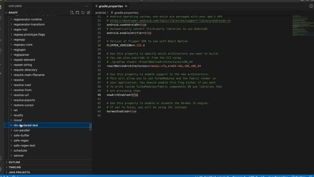Select the repeat-element folder
Viewport: 314px width, 177px height.
24,60
